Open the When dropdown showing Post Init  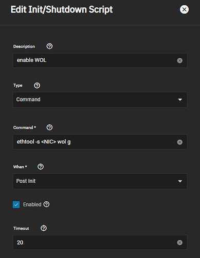click(100, 181)
